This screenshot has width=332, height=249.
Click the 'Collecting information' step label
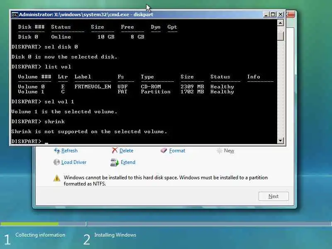coord(40,235)
